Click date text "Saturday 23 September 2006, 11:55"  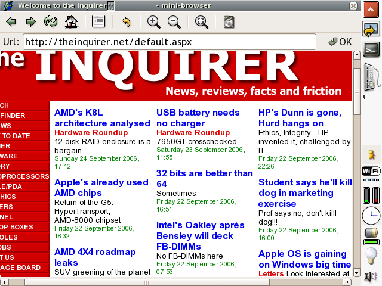pyautogui.click(x=201, y=154)
